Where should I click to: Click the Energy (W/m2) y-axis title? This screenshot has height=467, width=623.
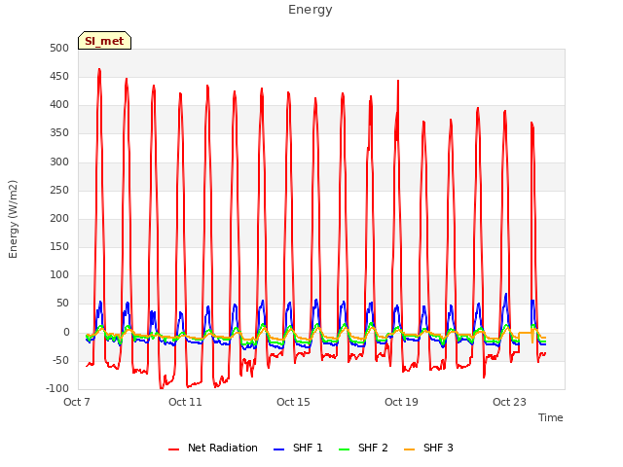[13, 219]
